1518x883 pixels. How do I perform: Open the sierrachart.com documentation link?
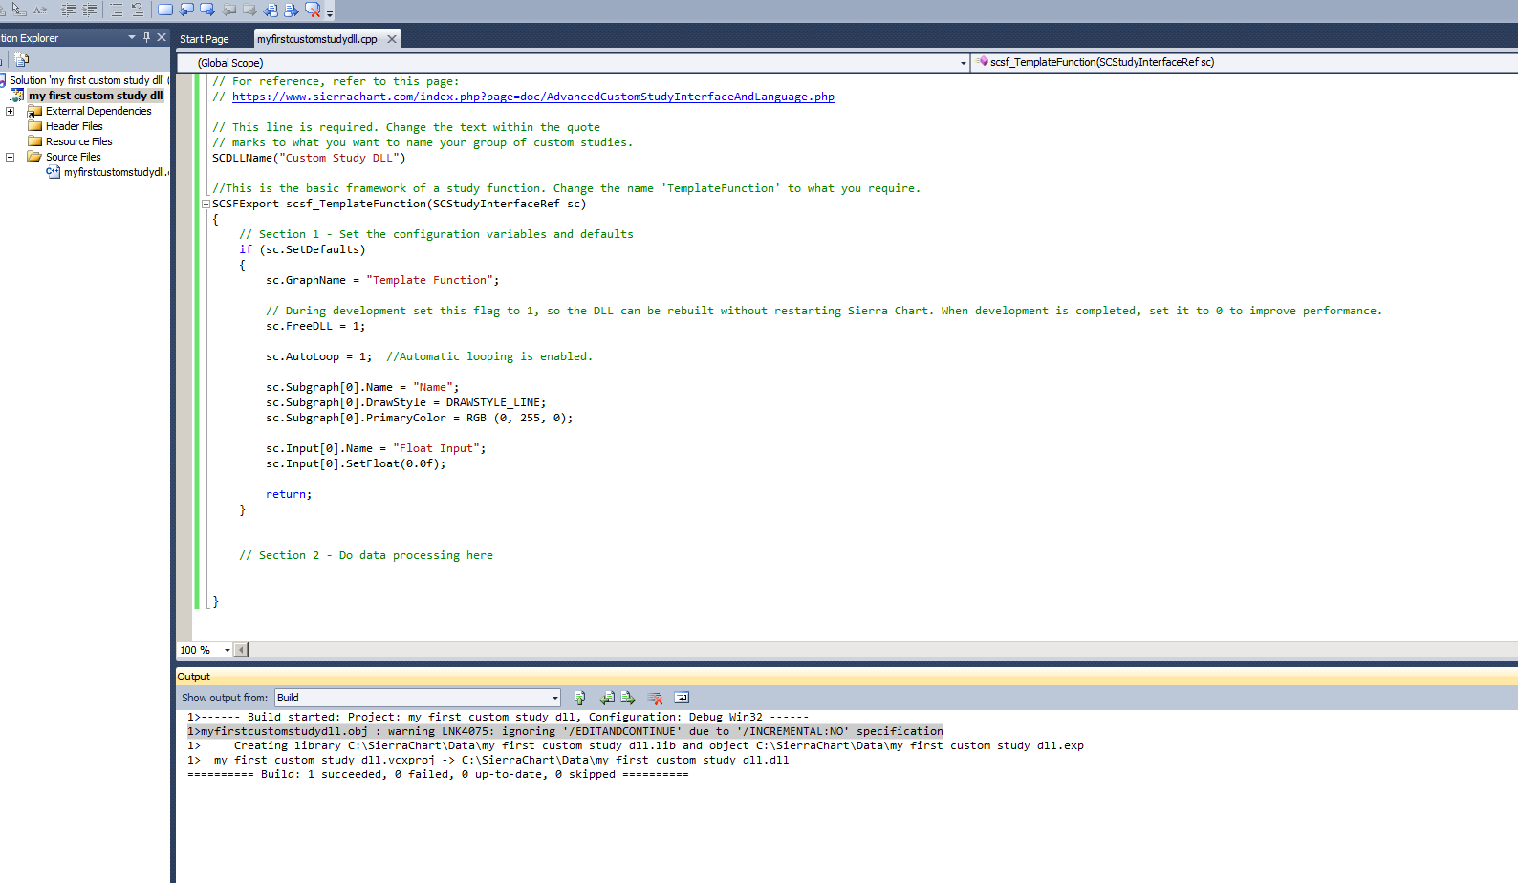tap(532, 97)
